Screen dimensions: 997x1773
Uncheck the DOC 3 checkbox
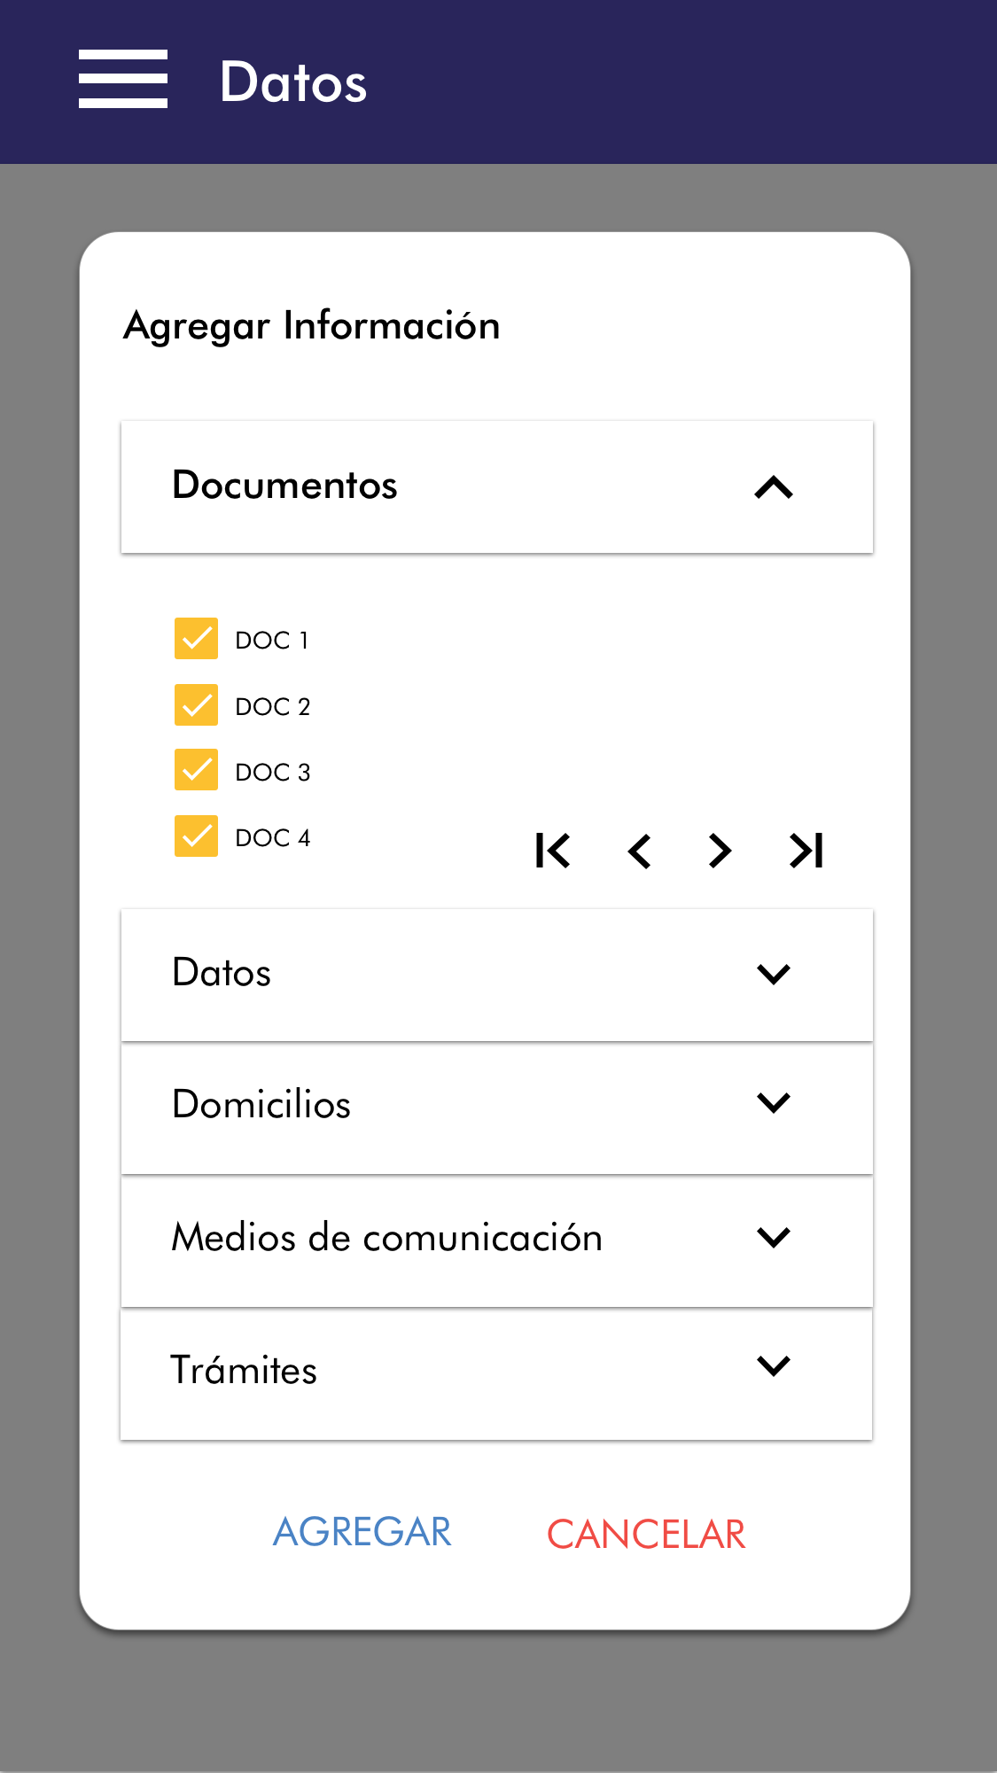point(196,770)
